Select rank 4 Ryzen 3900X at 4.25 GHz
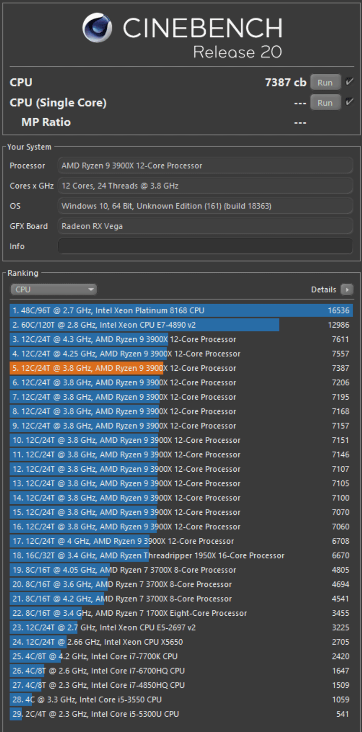362x732 pixels. click(181, 354)
